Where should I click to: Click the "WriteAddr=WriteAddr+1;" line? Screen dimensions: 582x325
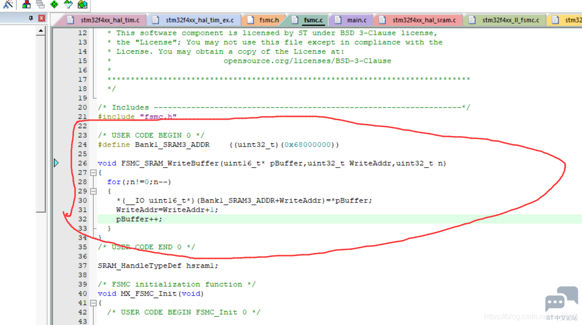pos(167,210)
